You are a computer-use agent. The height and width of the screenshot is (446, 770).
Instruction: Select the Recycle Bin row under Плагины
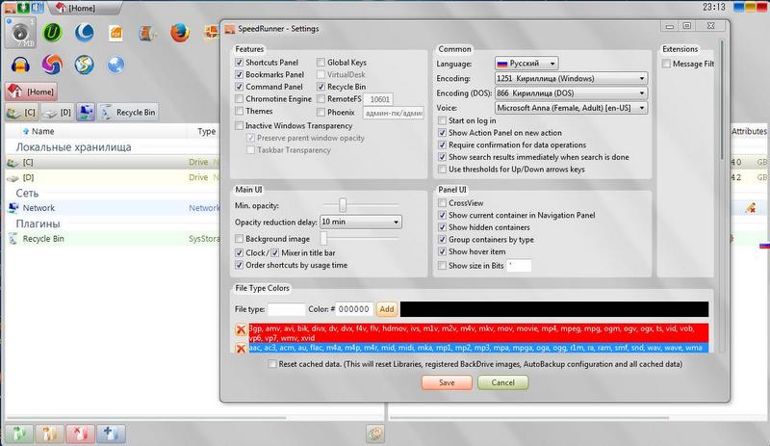[x=112, y=239]
